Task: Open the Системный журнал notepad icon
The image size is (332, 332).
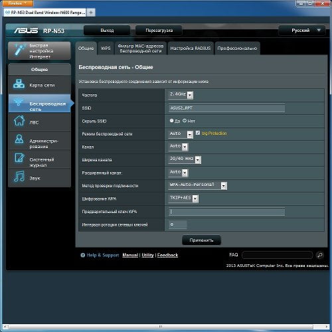Action: click(19, 157)
